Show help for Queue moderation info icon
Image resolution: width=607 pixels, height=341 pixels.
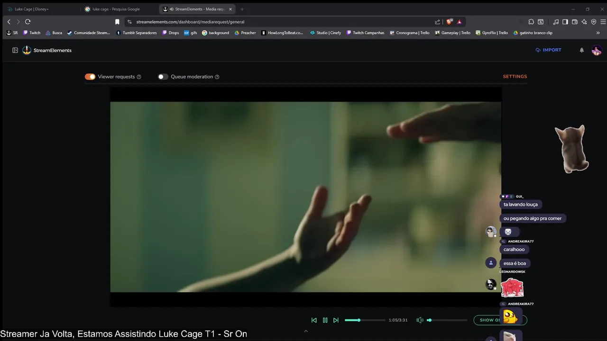217,77
